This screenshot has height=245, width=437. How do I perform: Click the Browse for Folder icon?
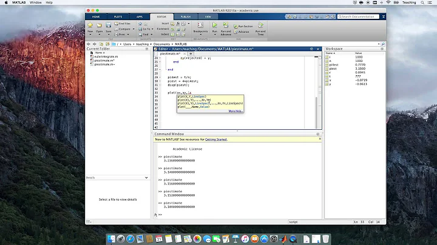[107, 44]
